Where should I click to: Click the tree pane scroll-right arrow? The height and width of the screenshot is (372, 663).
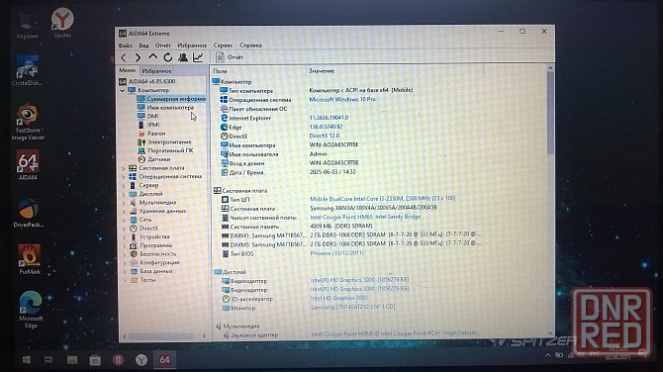(x=204, y=336)
